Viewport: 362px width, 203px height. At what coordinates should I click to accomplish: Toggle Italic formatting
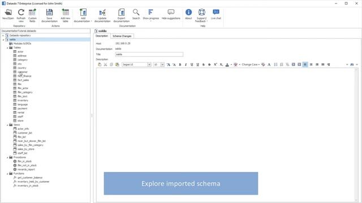click(186, 65)
